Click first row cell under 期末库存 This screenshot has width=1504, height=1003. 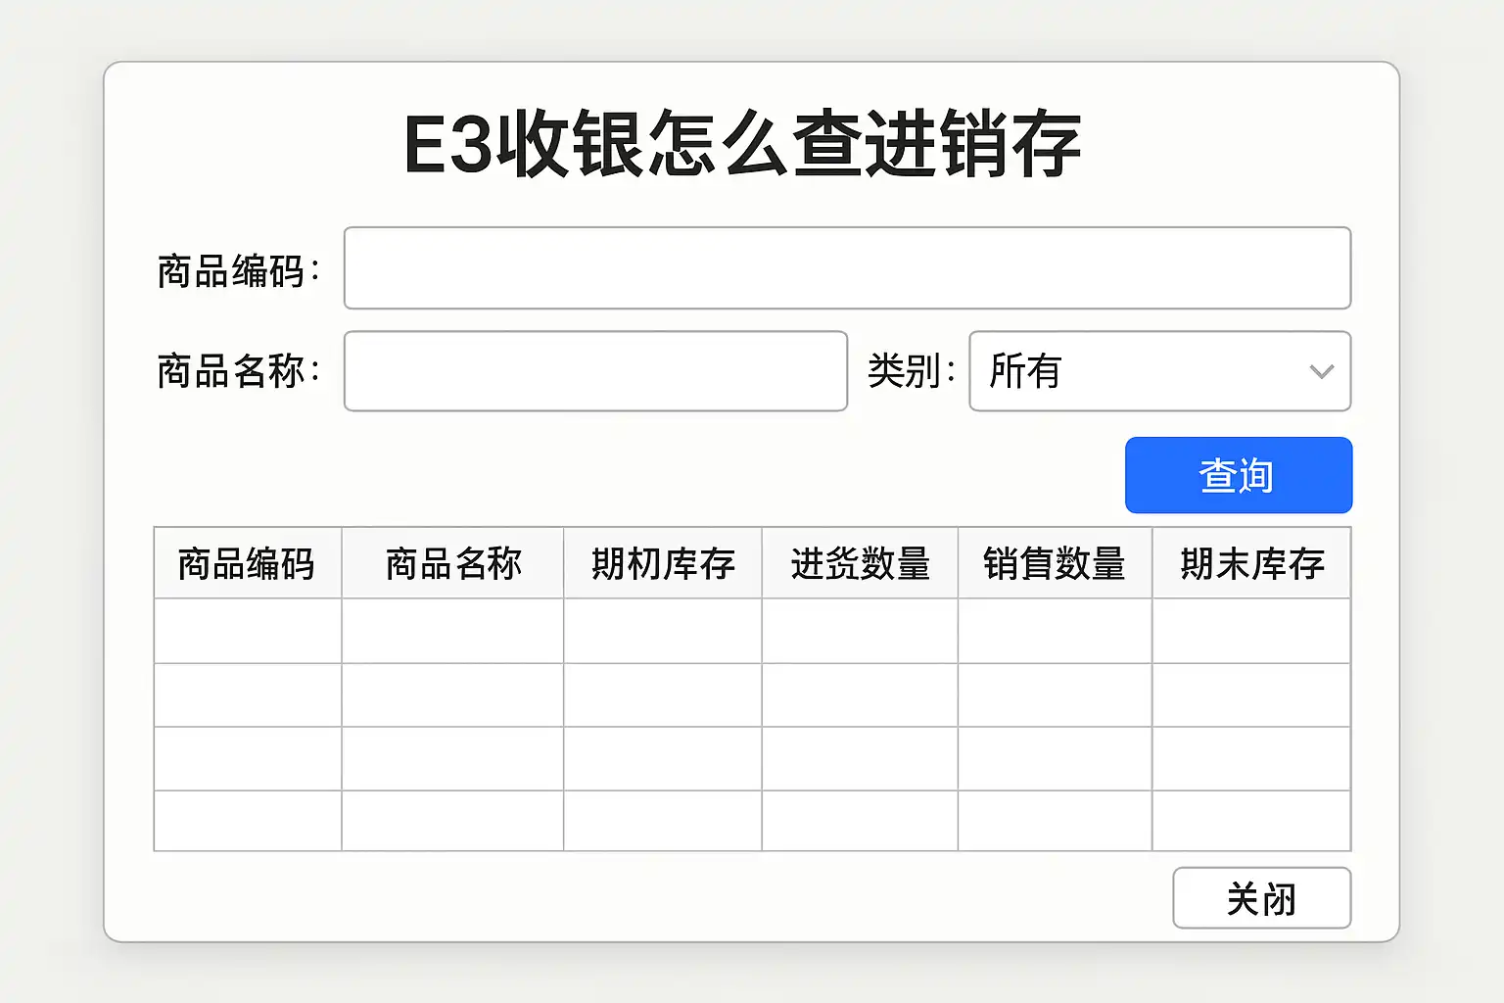point(1251,631)
